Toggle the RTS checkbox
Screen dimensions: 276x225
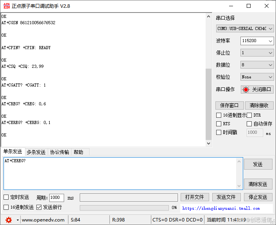219,124
